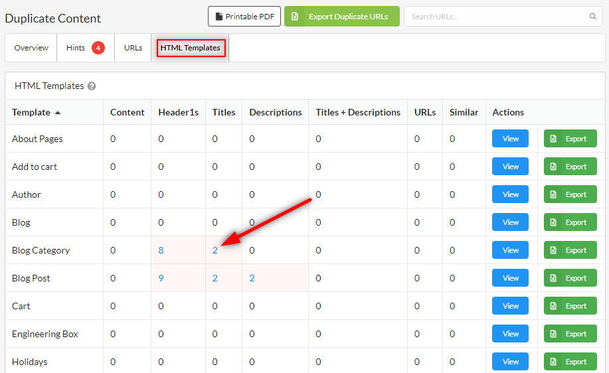Click the search magnifier icon
Screen dimensions: 609x373
(x=592, y=17)
